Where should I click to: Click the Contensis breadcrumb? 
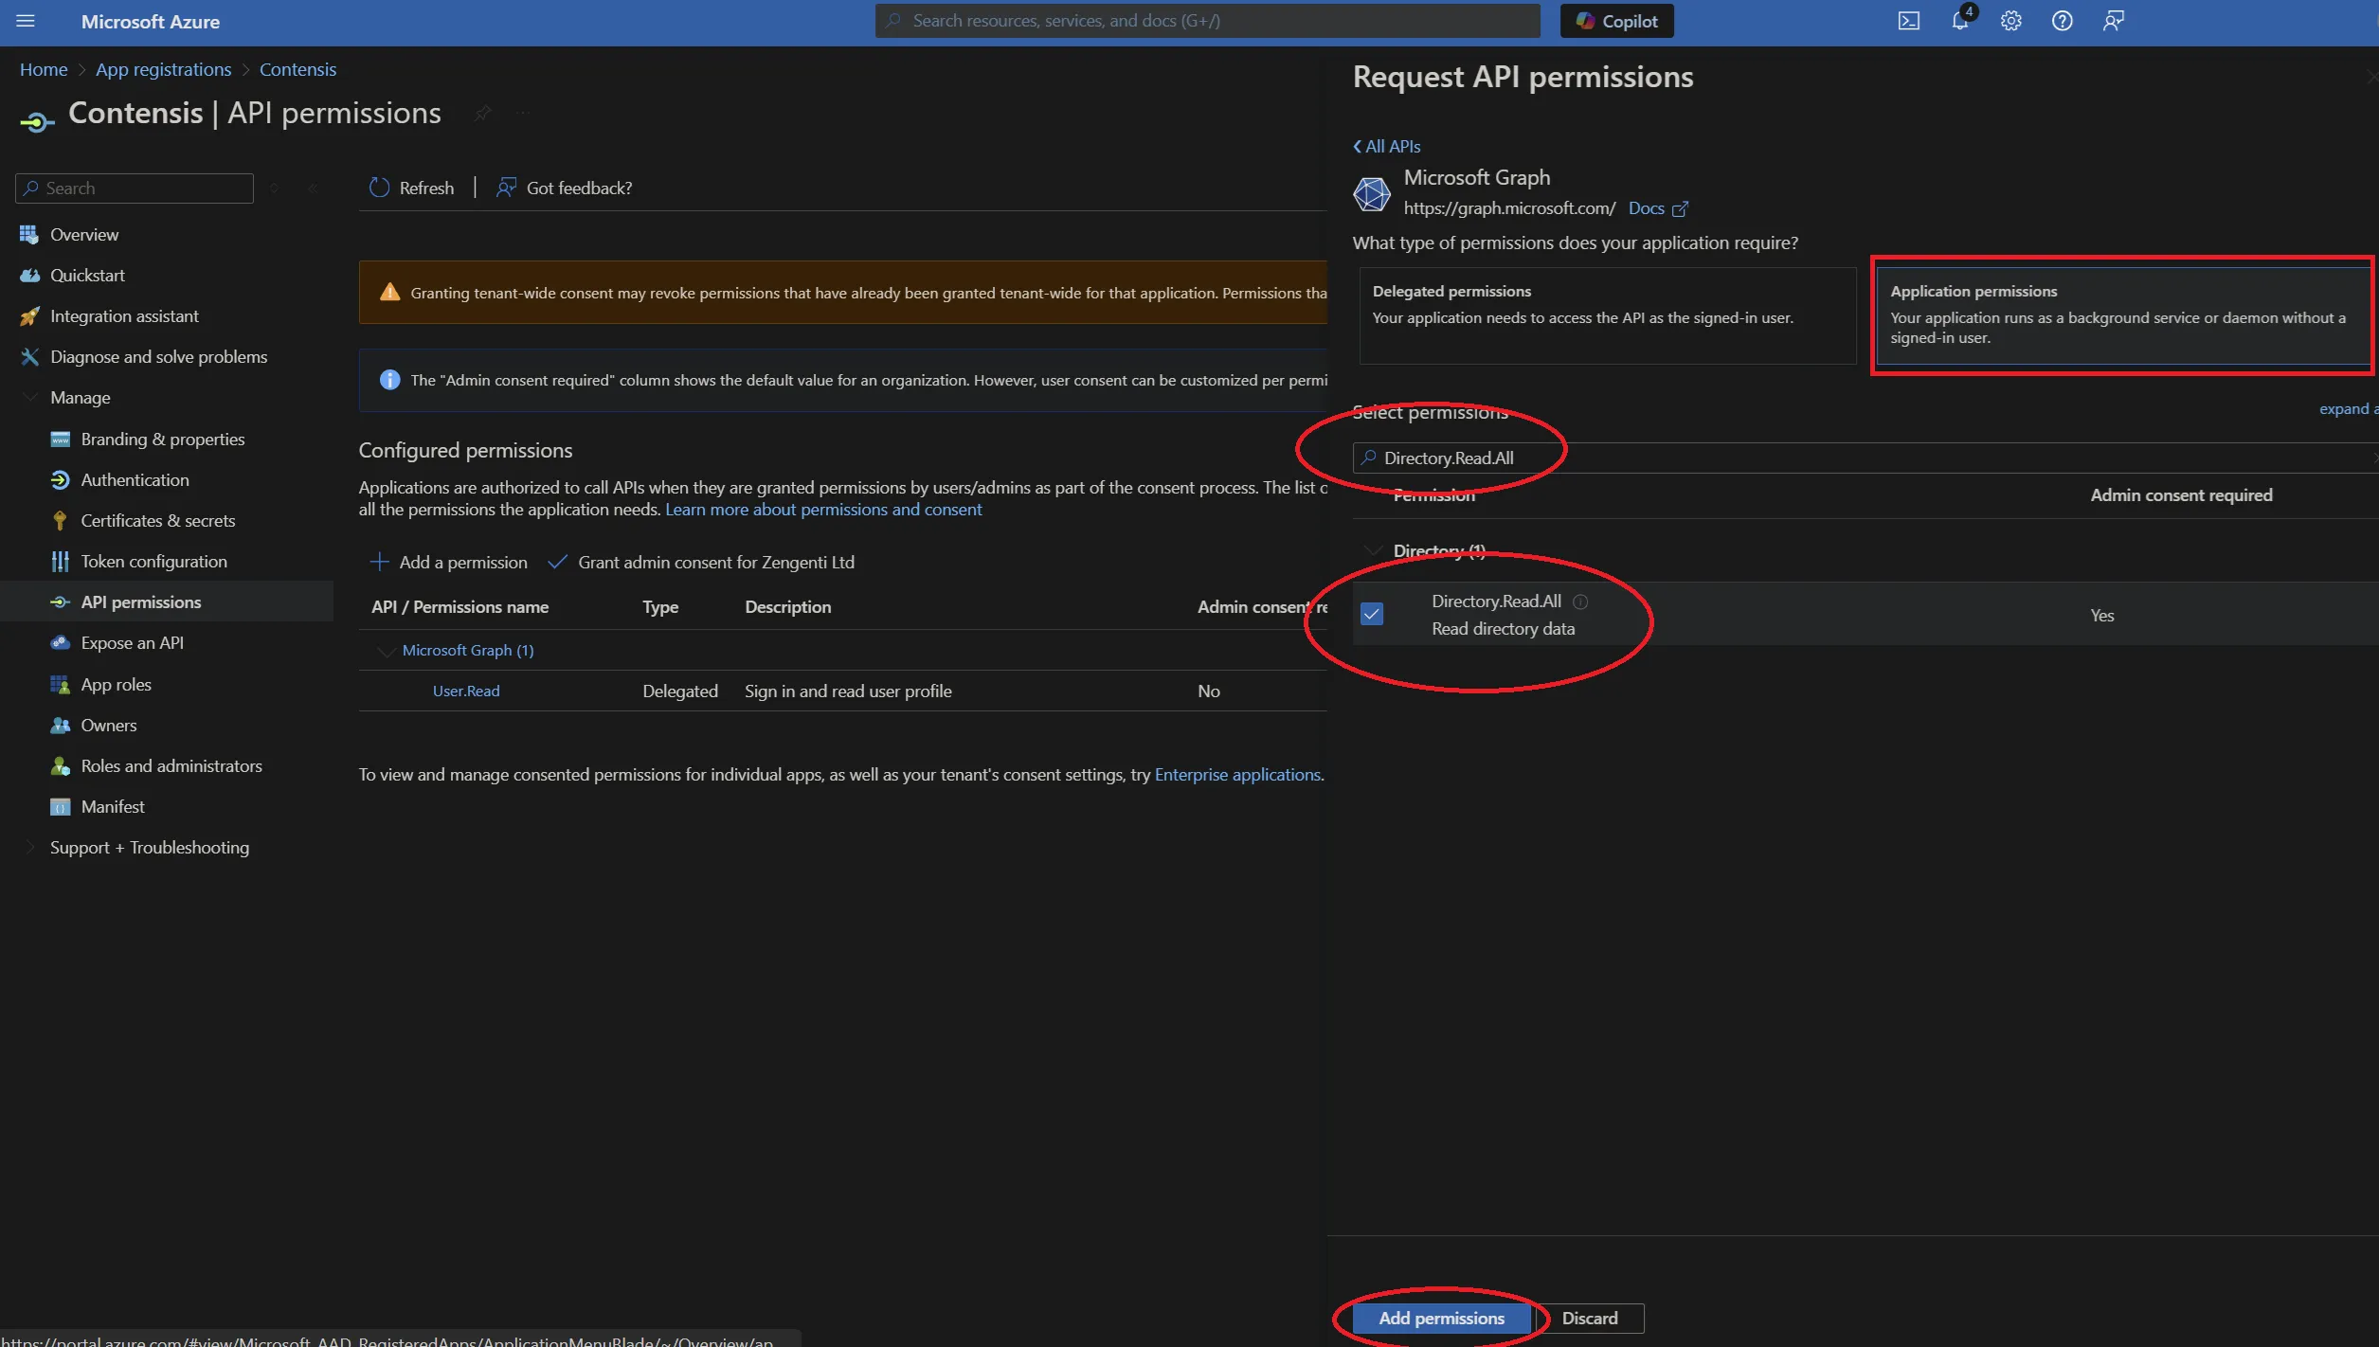(297, 69)
